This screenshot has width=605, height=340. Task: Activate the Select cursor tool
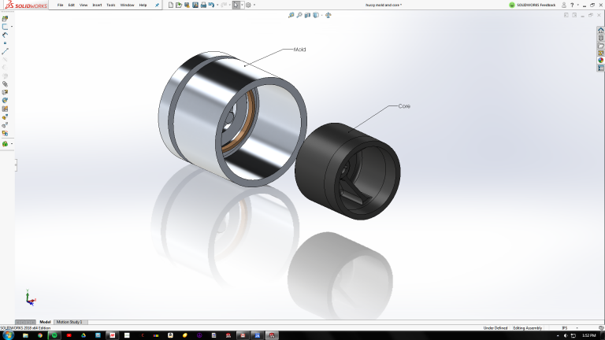(x=236, y=5)
